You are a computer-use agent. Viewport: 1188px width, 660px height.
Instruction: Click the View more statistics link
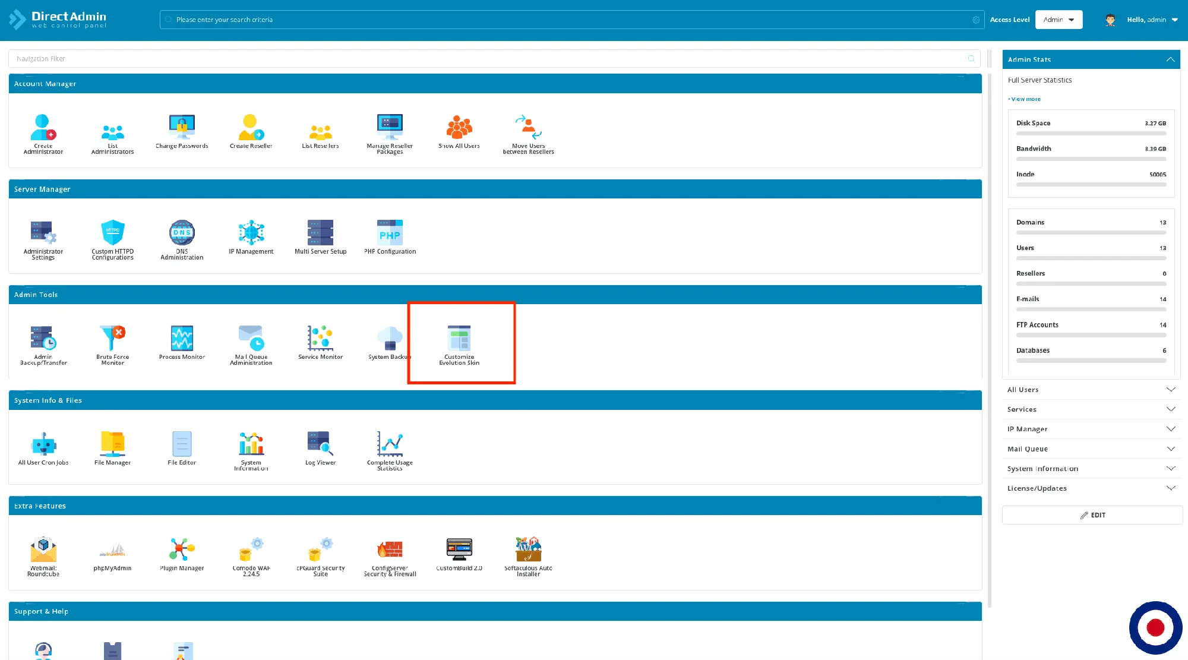[1025, 99]
